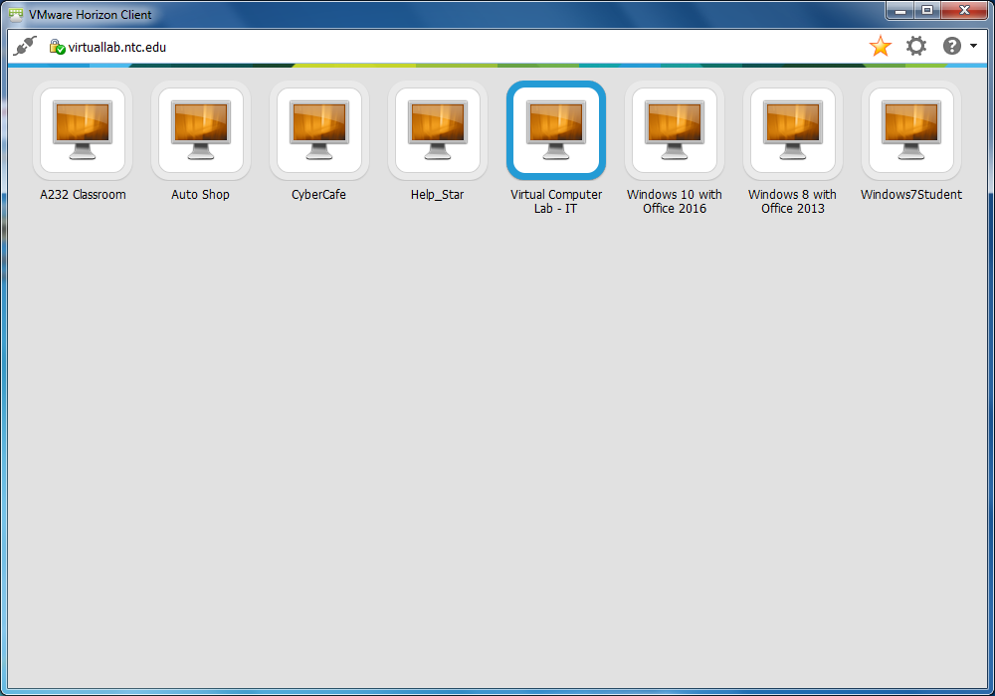Open help with the question mark icon

(951, 46)
